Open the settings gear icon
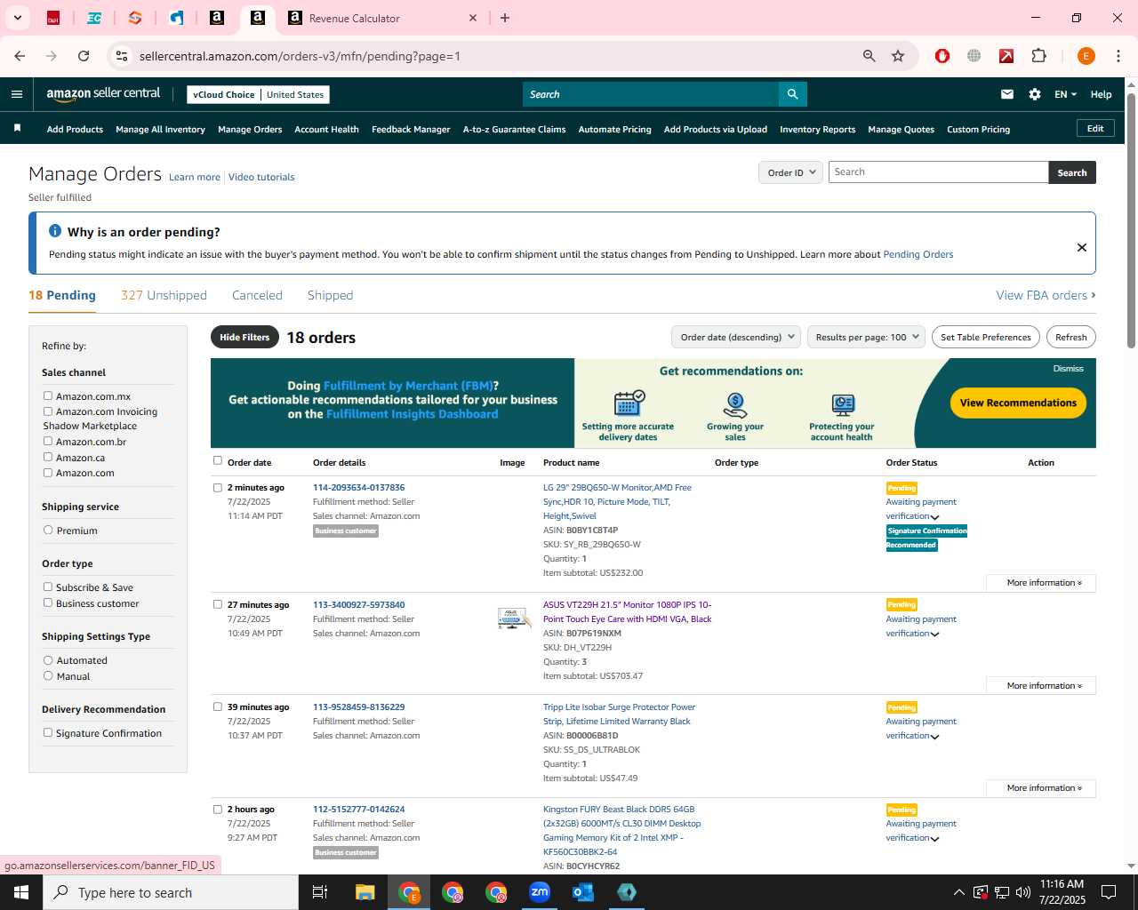 (1035, 94)
